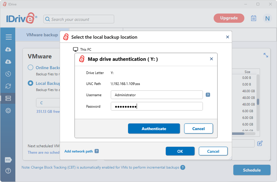
Task: Click the Username text field
Action: click(x=157, y=95)
